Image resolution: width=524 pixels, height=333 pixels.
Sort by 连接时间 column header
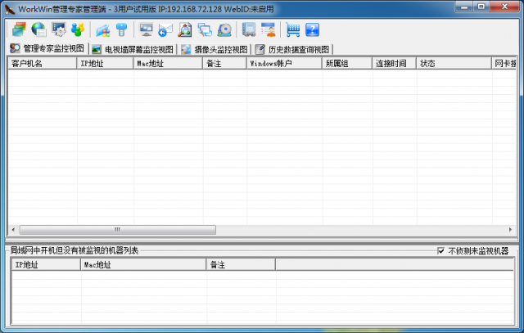(x=395, y=64)
